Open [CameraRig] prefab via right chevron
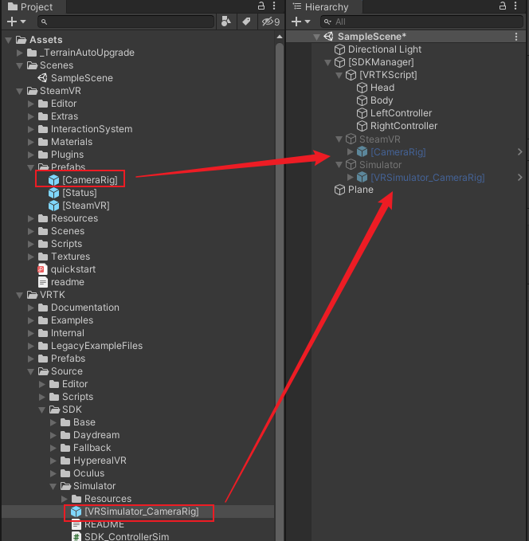 (x=519, y=152)
